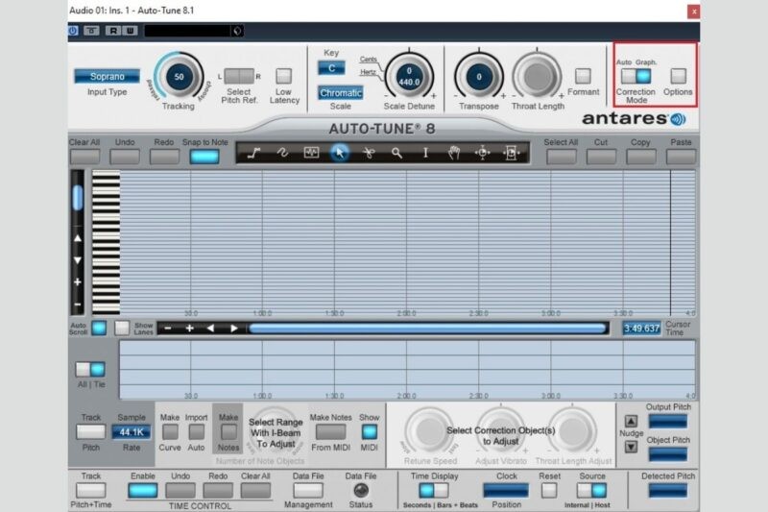Click the Clear All button above the graph
The width and height of the screenshot is (768, 512).
[x=84, y=157]
